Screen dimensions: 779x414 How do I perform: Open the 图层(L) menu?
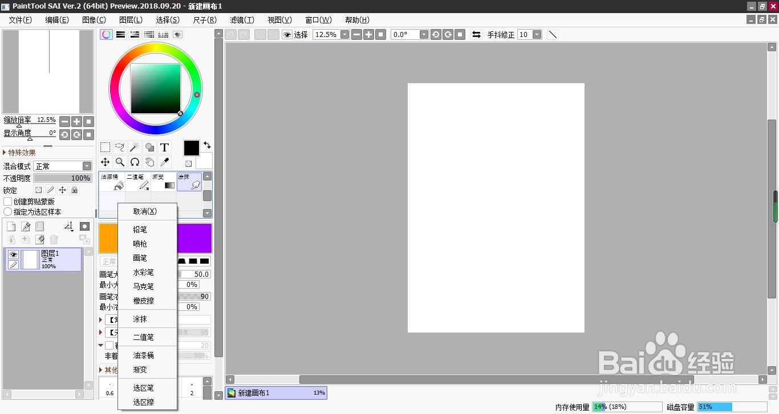pyautogui.click(x=131, y=20)
